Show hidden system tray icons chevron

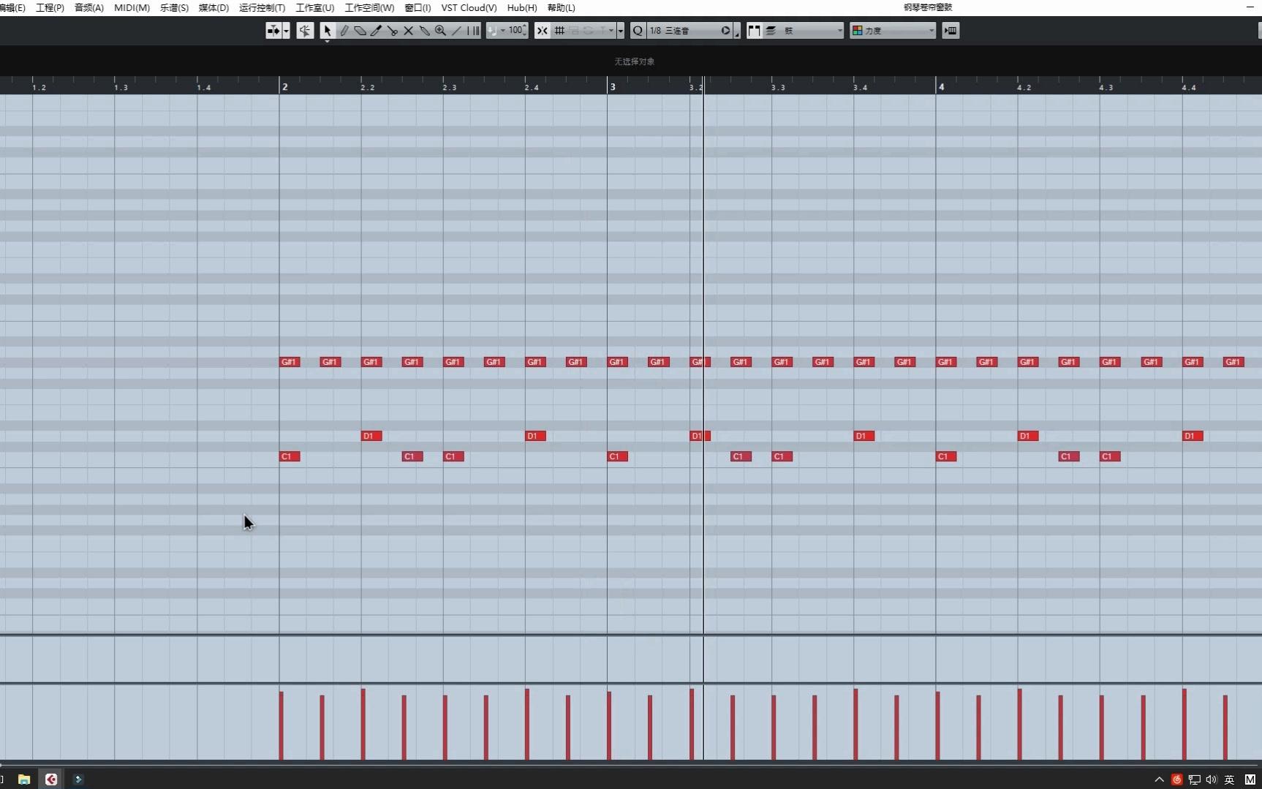(1159, 779)
